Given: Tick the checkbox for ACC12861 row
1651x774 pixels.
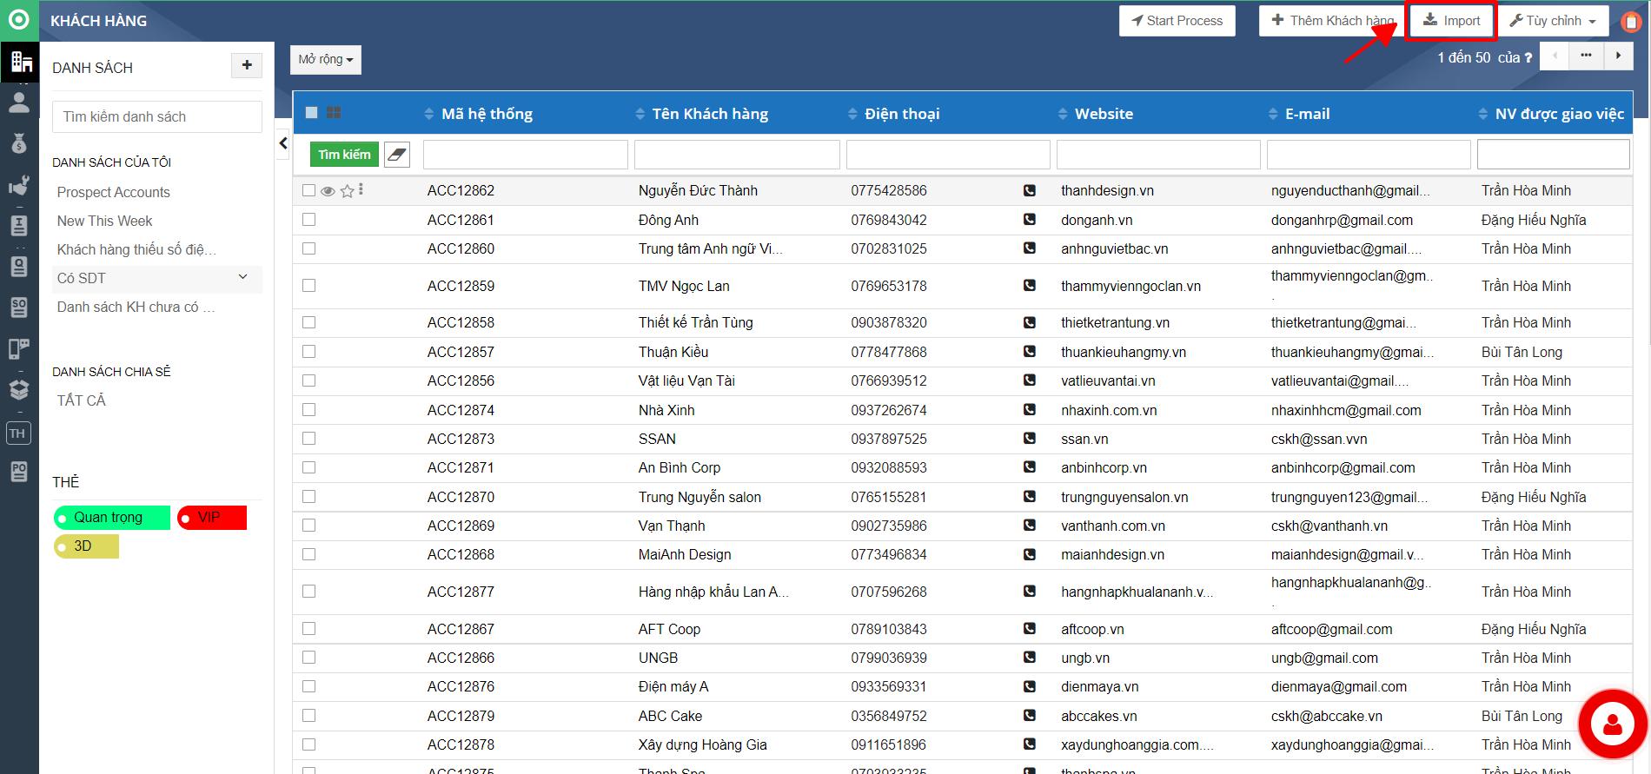Looking at the screenshot, I should click(x=308, y=220).
